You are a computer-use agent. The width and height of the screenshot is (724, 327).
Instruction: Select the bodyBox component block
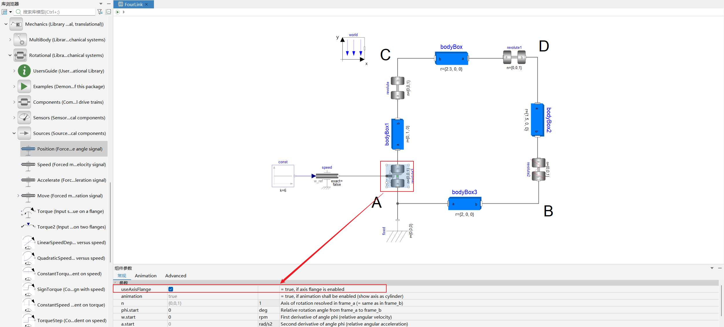coord(451,59)
